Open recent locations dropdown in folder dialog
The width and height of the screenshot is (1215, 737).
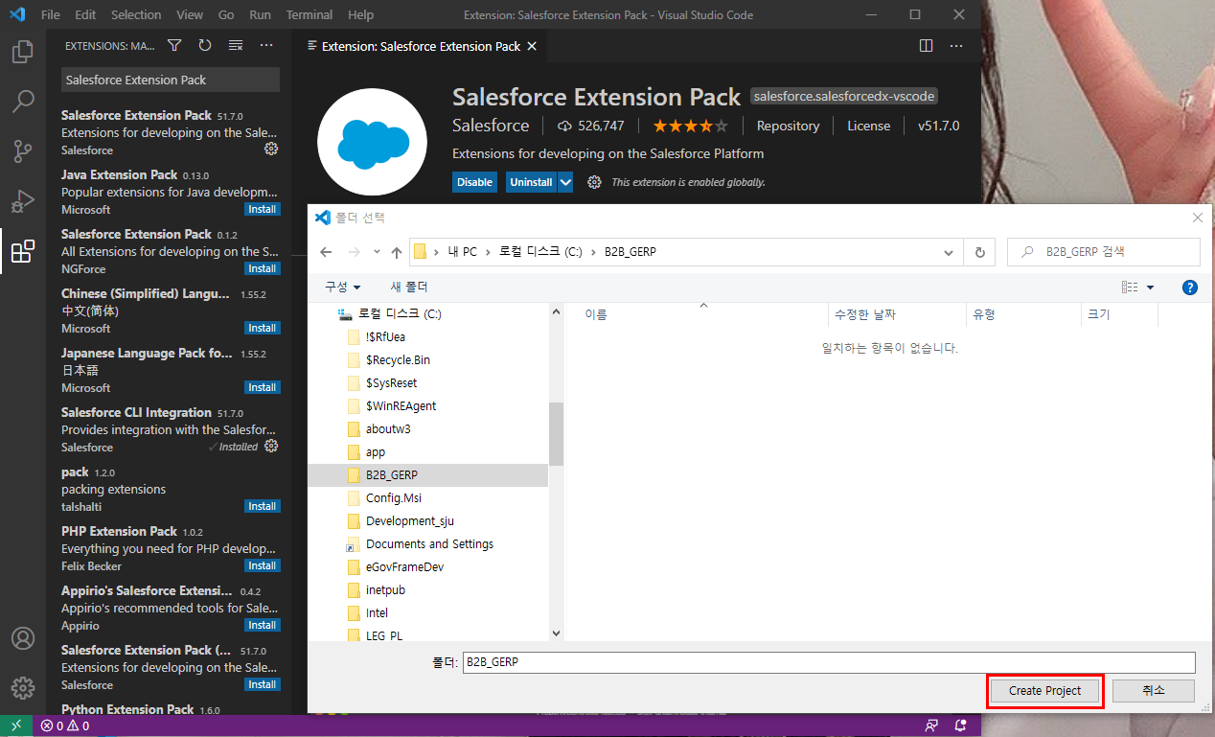point(375,252)
